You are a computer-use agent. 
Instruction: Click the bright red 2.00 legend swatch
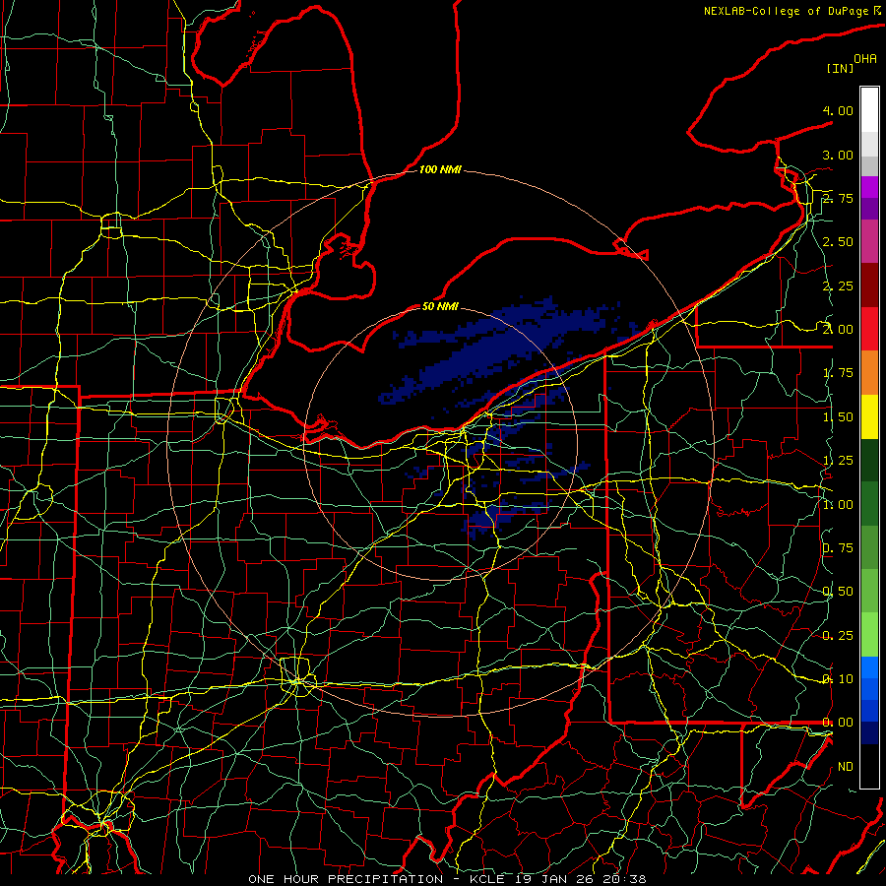pyautogui.click(x=869, y=329)
